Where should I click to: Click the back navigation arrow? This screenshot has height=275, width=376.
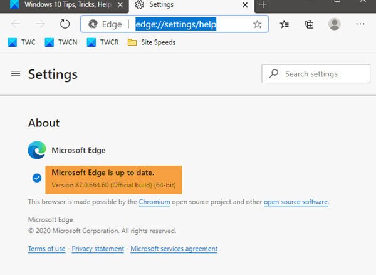tap(16, 24)
